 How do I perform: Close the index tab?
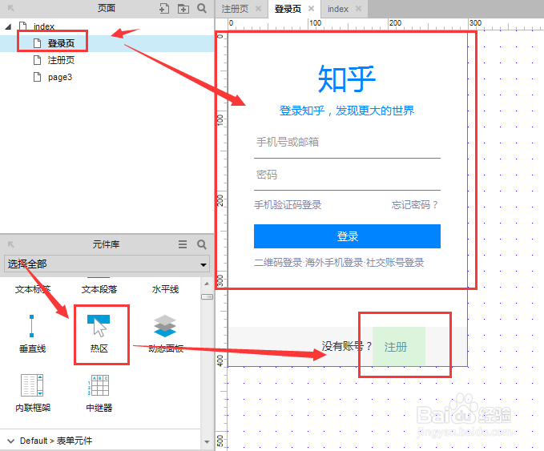pos(358,9)
